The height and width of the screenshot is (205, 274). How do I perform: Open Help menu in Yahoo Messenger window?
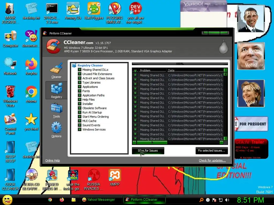(204, 9)
